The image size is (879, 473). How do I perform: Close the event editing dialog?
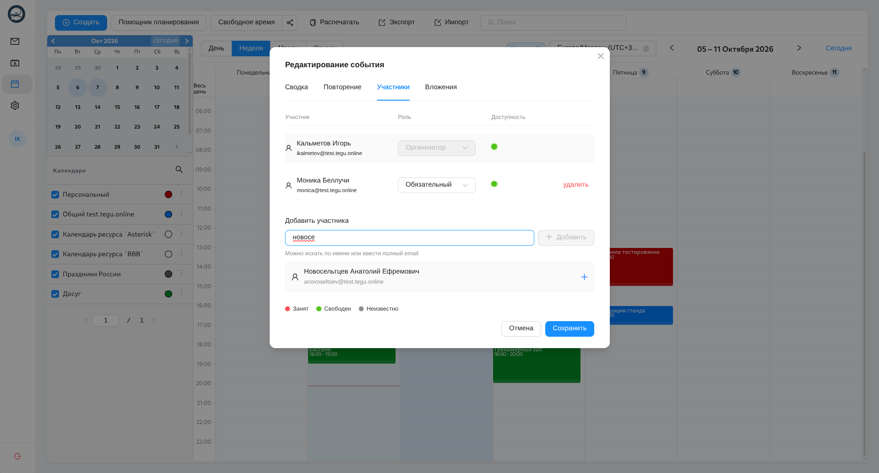point(601,56)
